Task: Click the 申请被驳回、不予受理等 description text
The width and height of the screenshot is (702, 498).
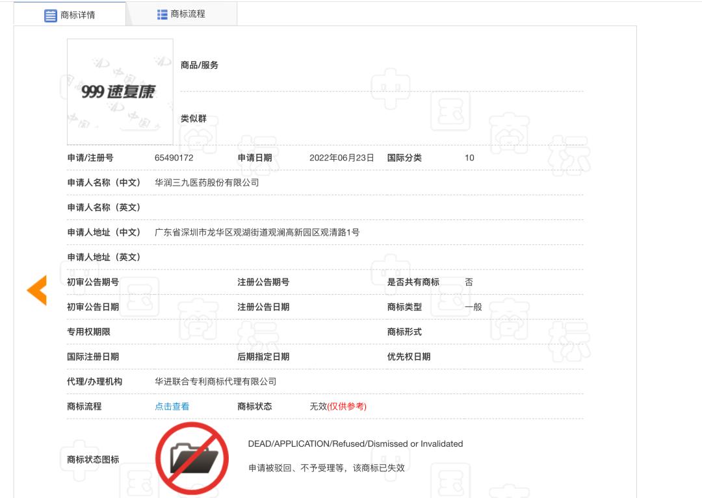Action: click(x=326, y=467)
